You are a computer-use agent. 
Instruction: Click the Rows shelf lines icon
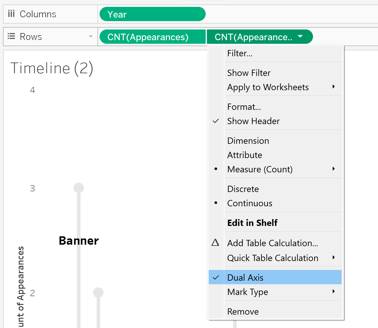[11, 36]
